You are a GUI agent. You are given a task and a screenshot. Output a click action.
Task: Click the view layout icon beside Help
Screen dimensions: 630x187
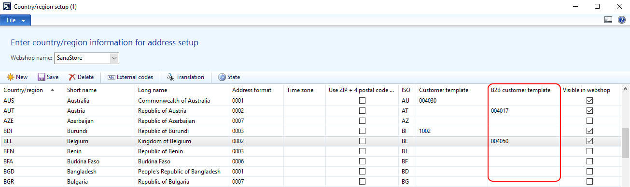click(608, 20)
